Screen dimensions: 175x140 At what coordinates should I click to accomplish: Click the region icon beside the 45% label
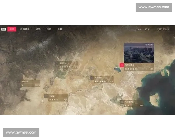click(x=57, y=63)
